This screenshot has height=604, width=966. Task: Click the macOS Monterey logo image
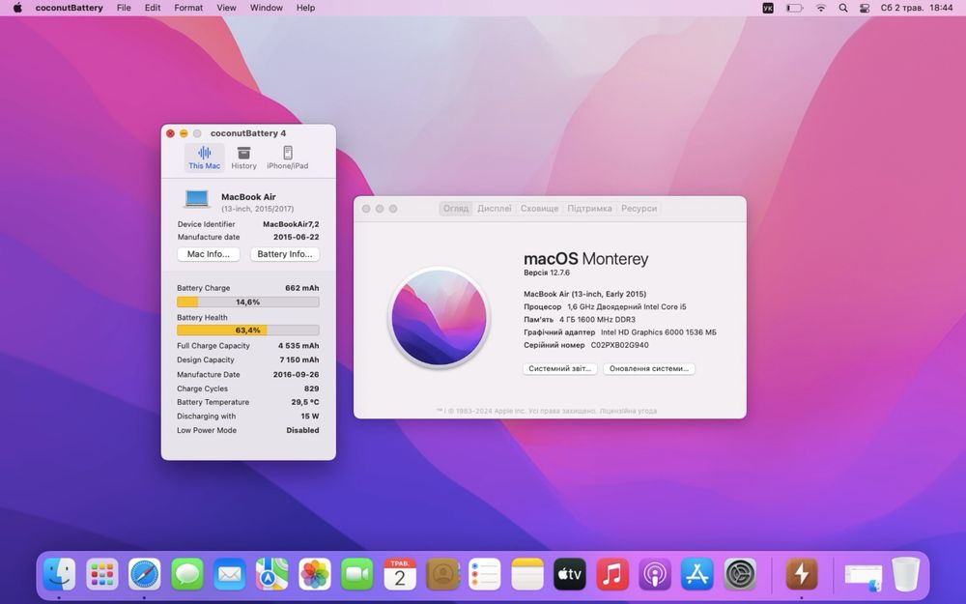coord(439,318)
